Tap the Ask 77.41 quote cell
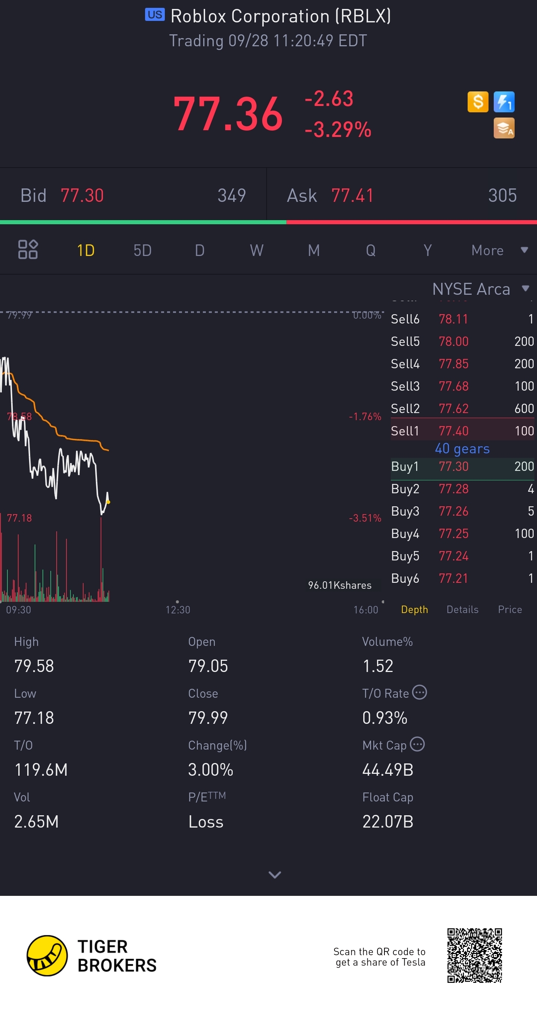Screen dimensions: 537x1016 coord(402,195)
